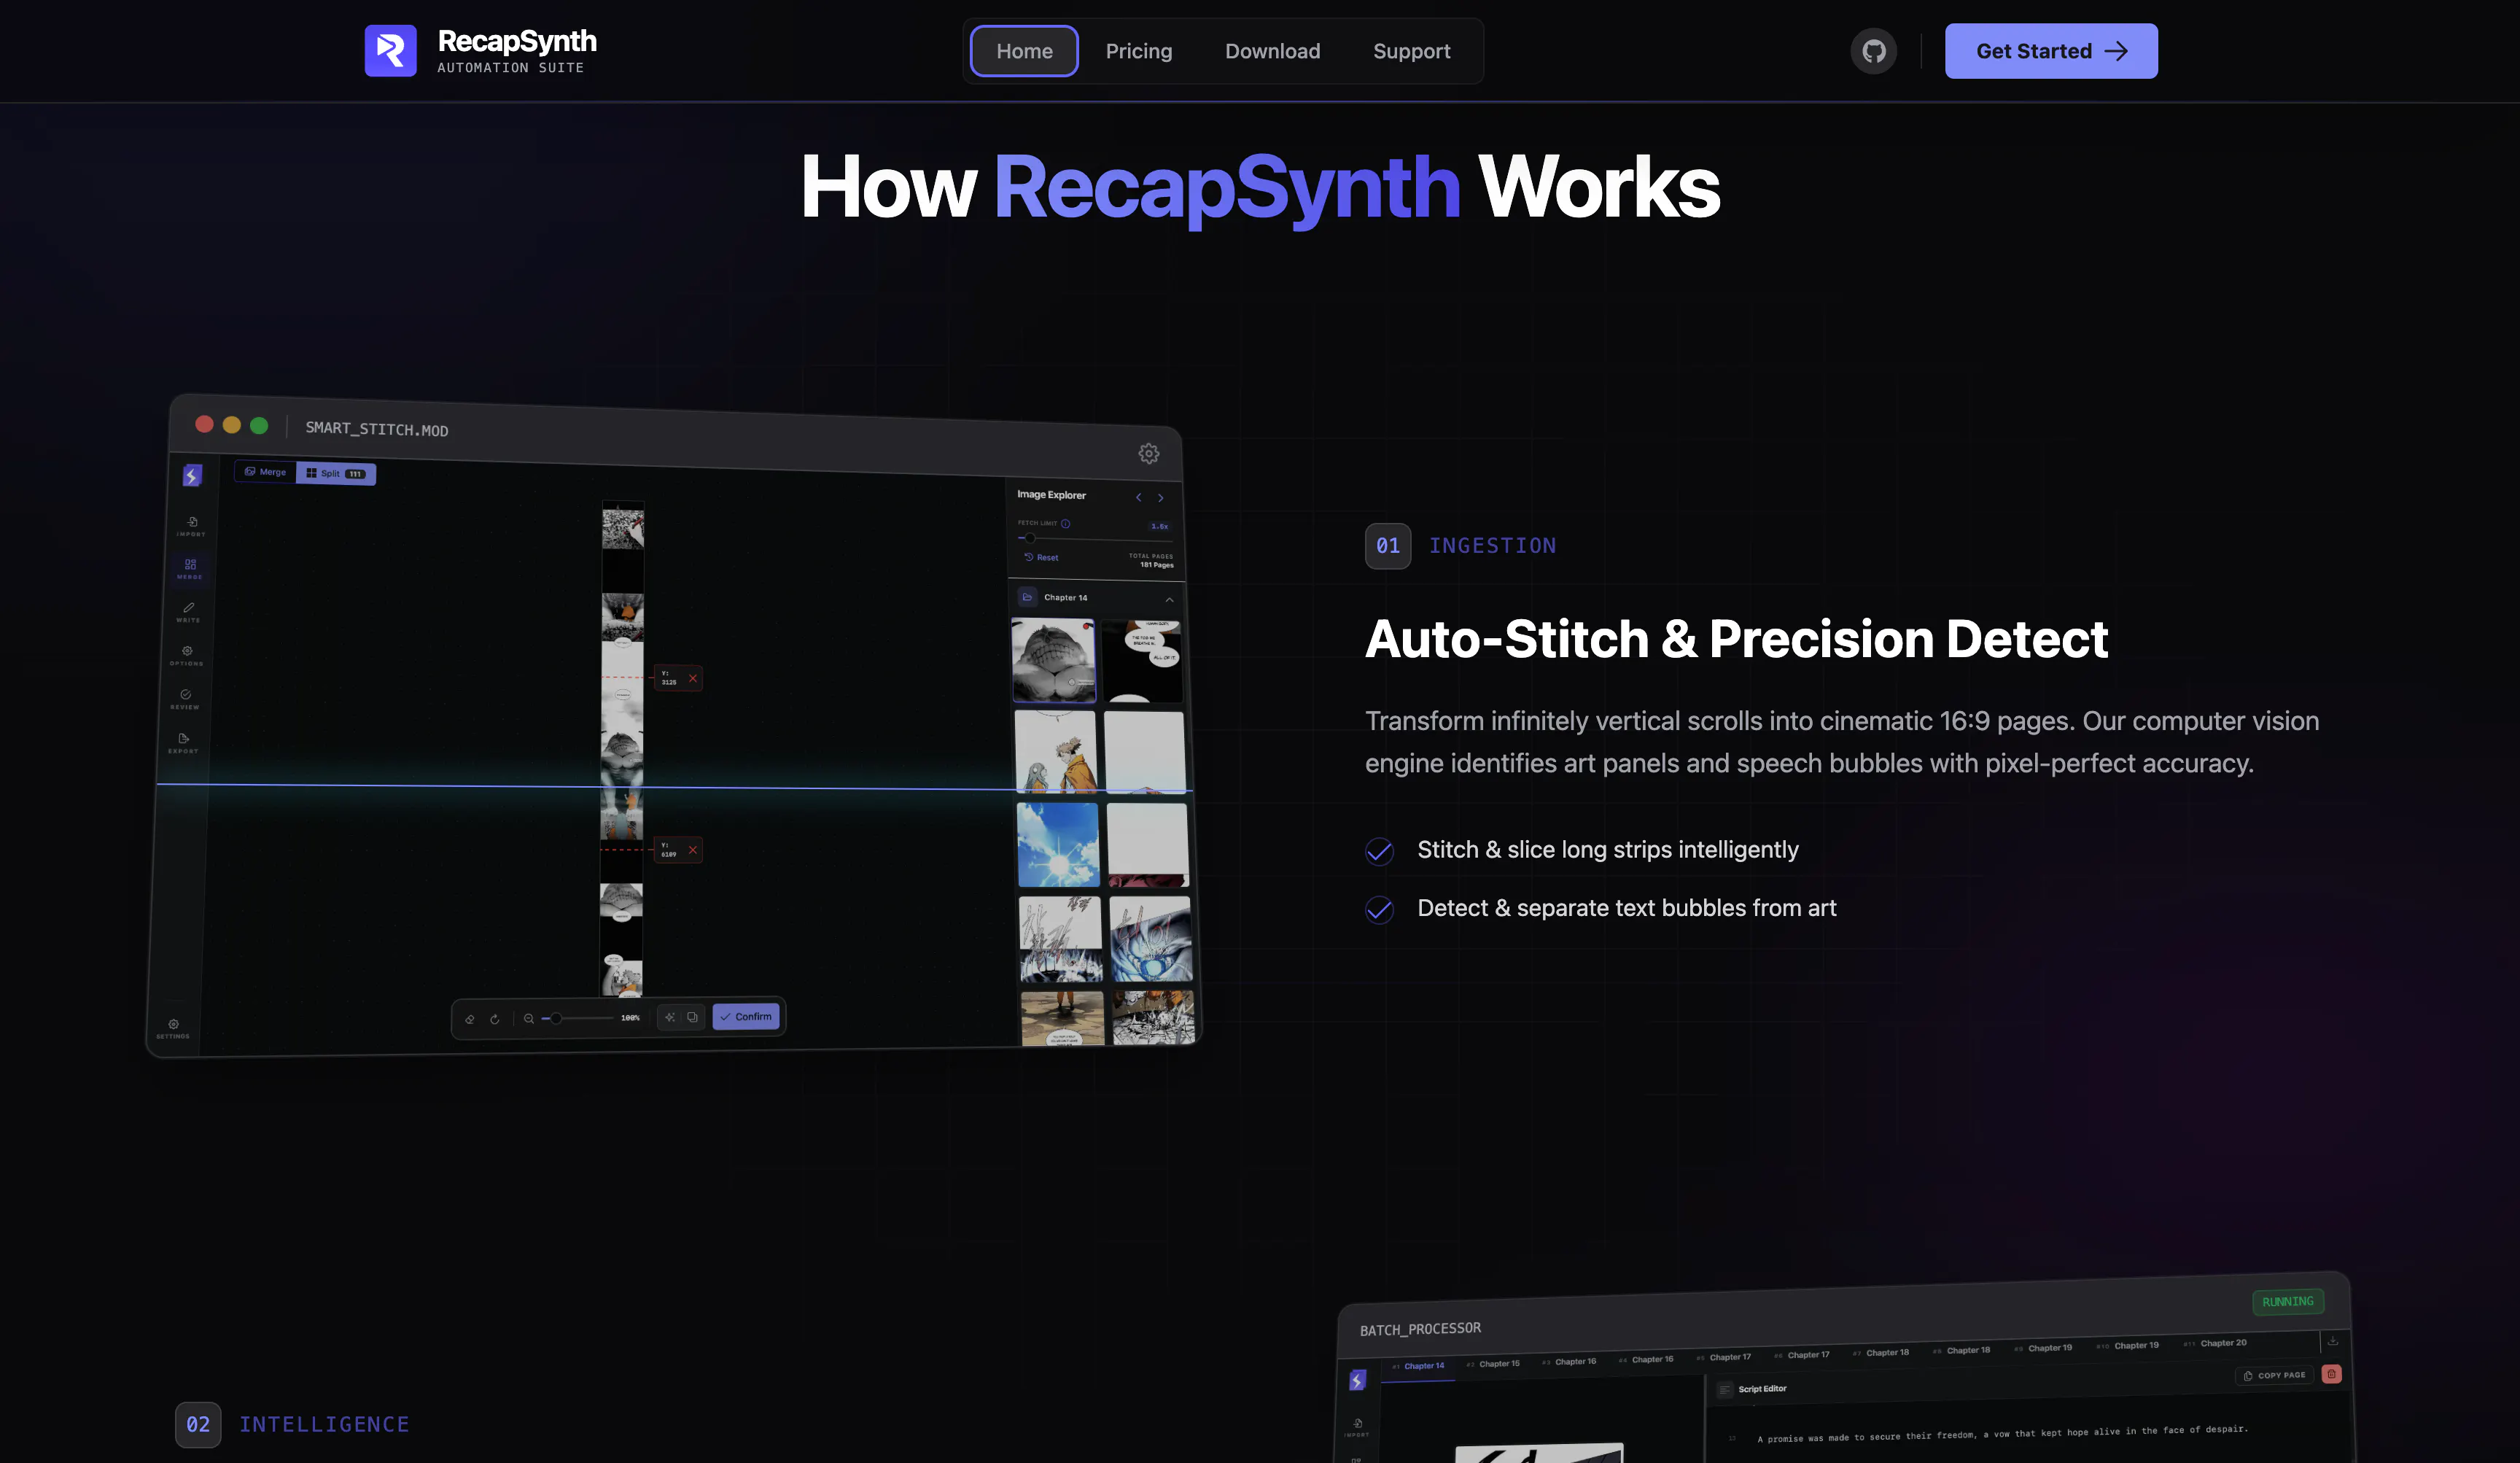Click the lightning logo in Batch Processor sidebar
The width and height of the screenshot is (2520, 1463).
click(x=1357, y=1380)
